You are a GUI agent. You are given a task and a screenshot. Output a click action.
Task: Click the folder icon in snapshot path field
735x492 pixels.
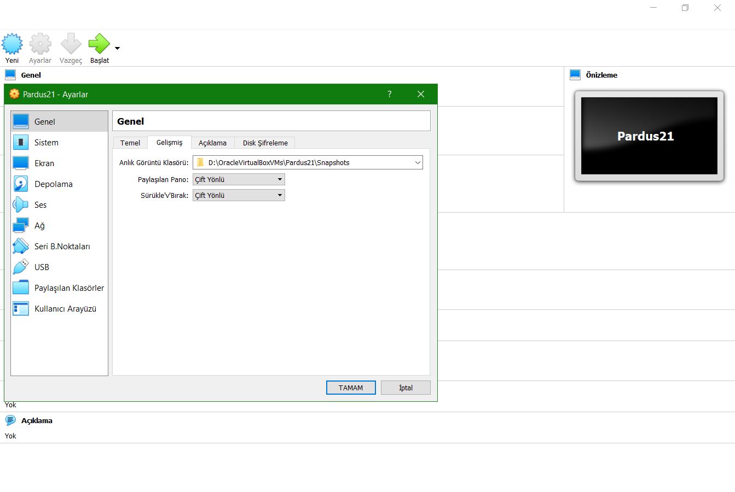click(200, 162)
